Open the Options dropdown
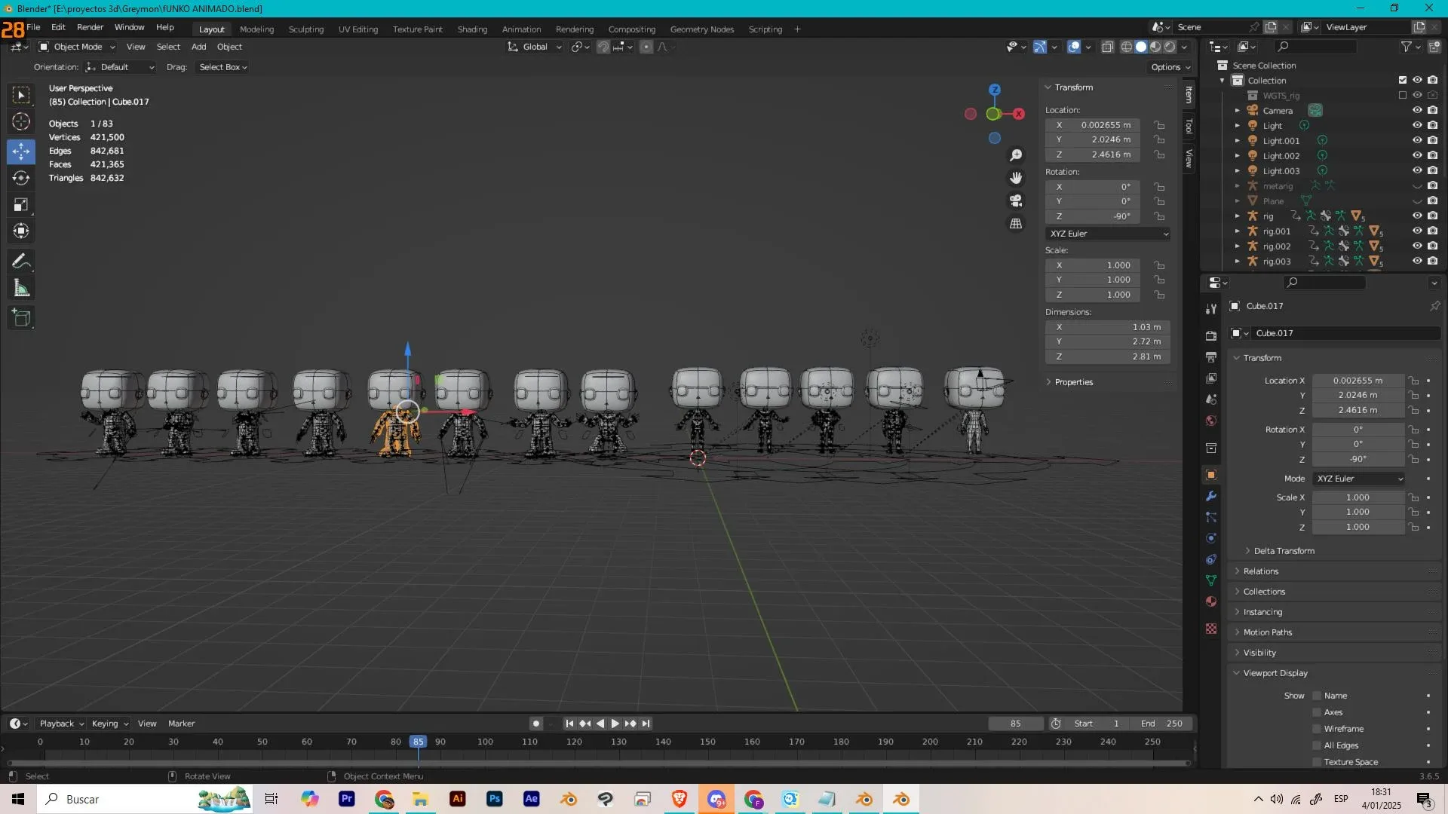This screenshot has height=814, width=1448. tap(1170, 67)
